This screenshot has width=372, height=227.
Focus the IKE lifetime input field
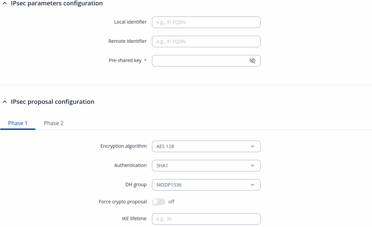[206, 219]
